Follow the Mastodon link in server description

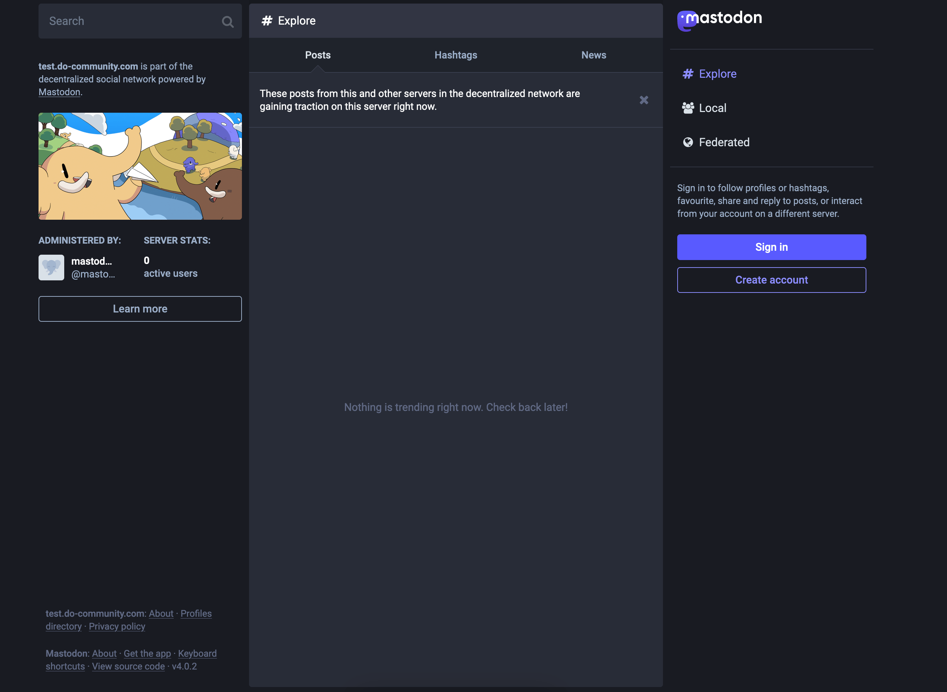[59, 92]
